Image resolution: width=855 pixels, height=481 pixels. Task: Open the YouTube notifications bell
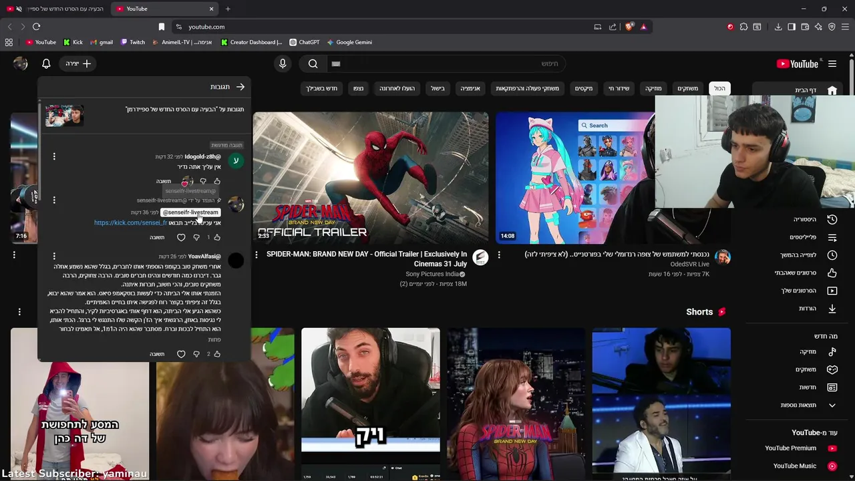pyautogui.click(x=46, y=63)
